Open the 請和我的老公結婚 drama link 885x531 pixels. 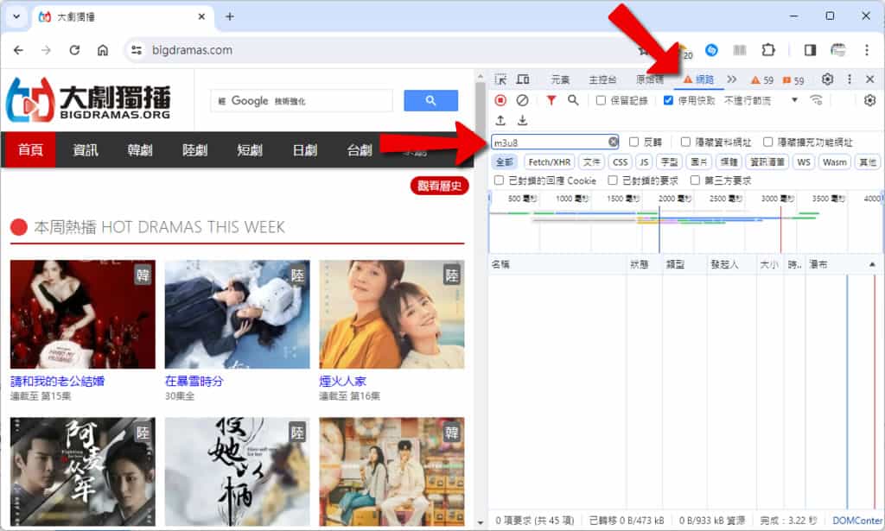tap(58, 381)
